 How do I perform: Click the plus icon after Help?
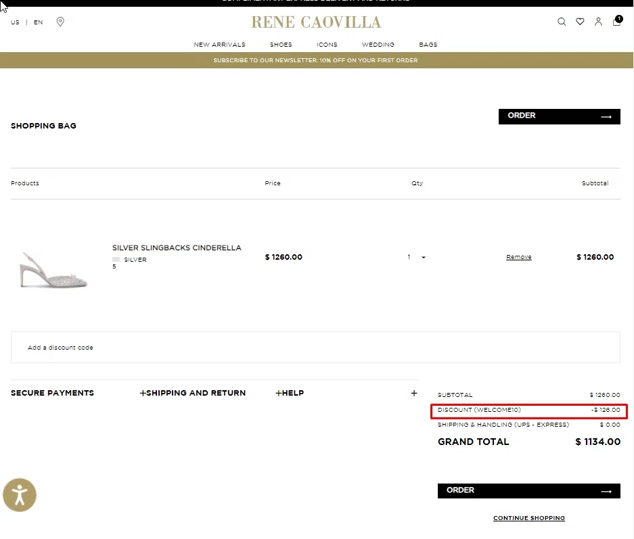click(414, 393)
